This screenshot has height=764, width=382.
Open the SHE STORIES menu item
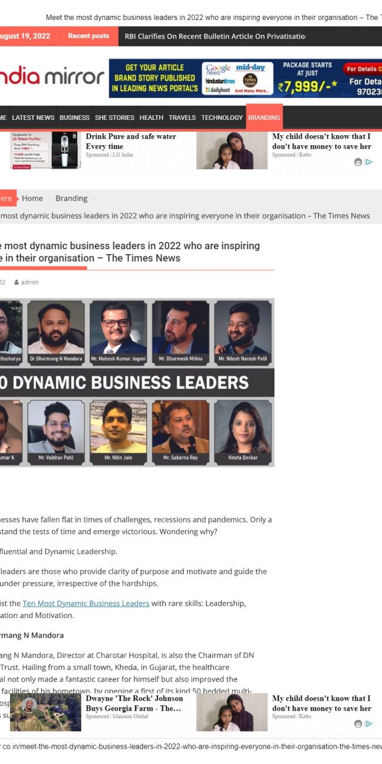(x=115, y=118)
